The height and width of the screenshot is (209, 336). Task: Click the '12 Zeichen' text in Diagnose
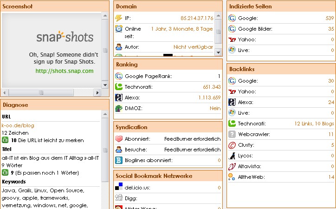pyautogui.click(x=15, y=133)
